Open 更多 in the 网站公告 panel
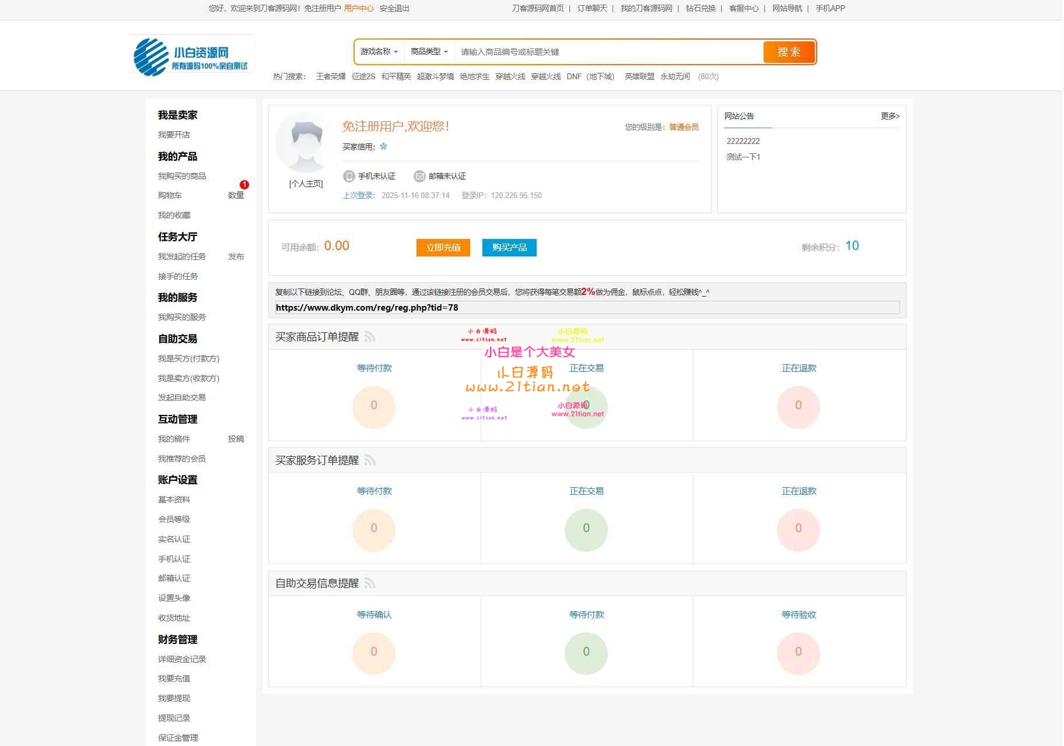The height and width of the screenshot is (746, 1064). [890, 116]
